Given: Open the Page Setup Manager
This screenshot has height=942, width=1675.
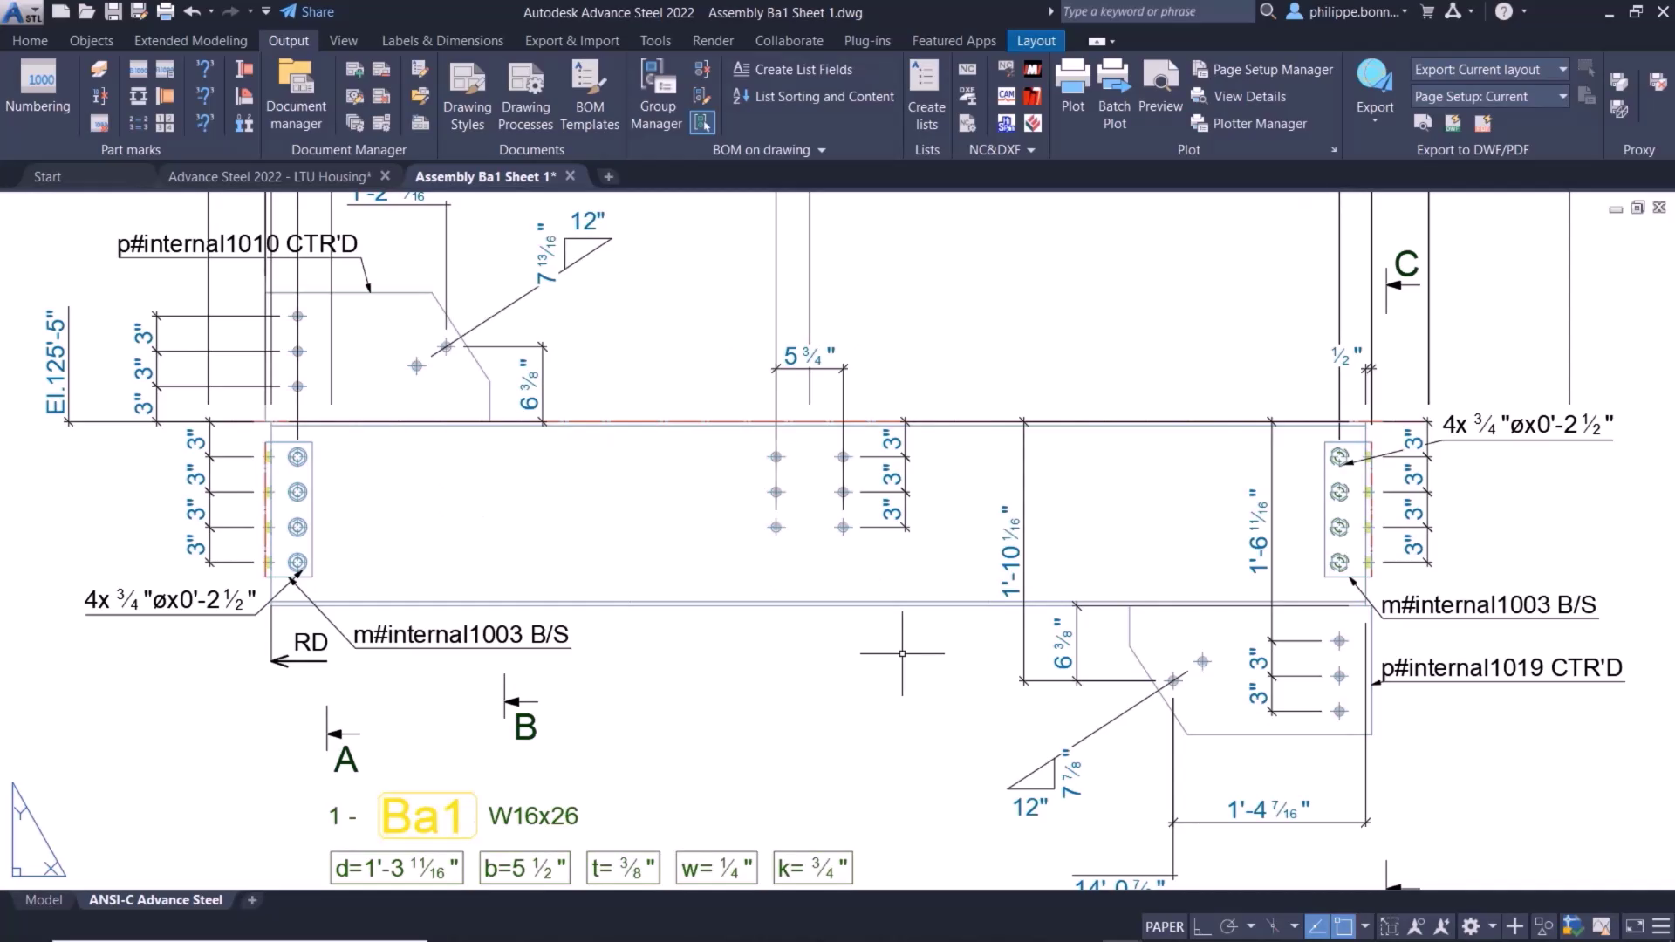Looking at the screenshot, I should tap(1262, 69).
